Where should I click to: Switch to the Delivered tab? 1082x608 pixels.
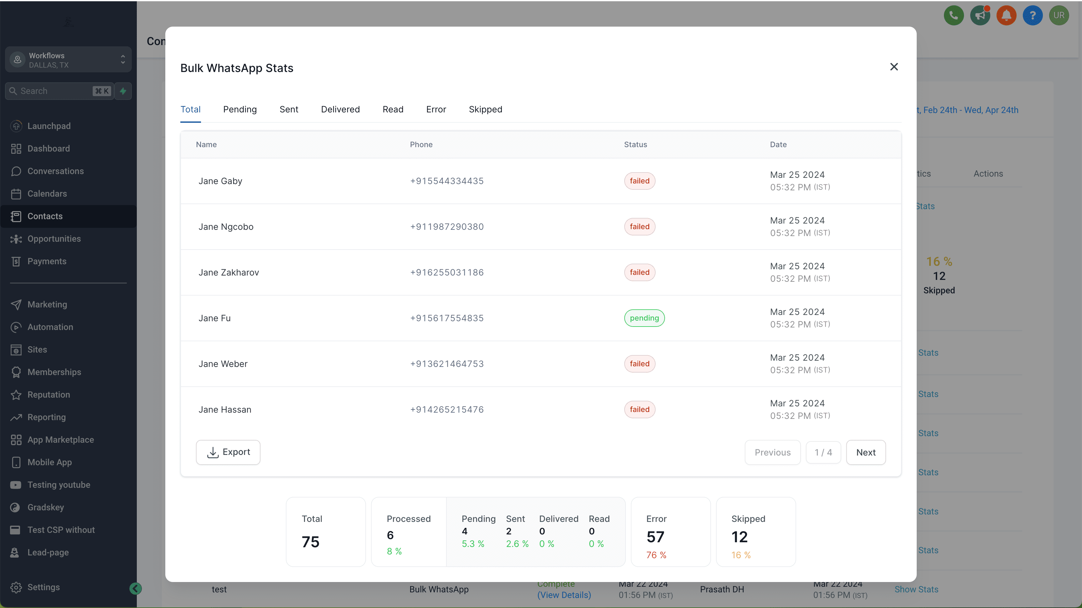340,109
